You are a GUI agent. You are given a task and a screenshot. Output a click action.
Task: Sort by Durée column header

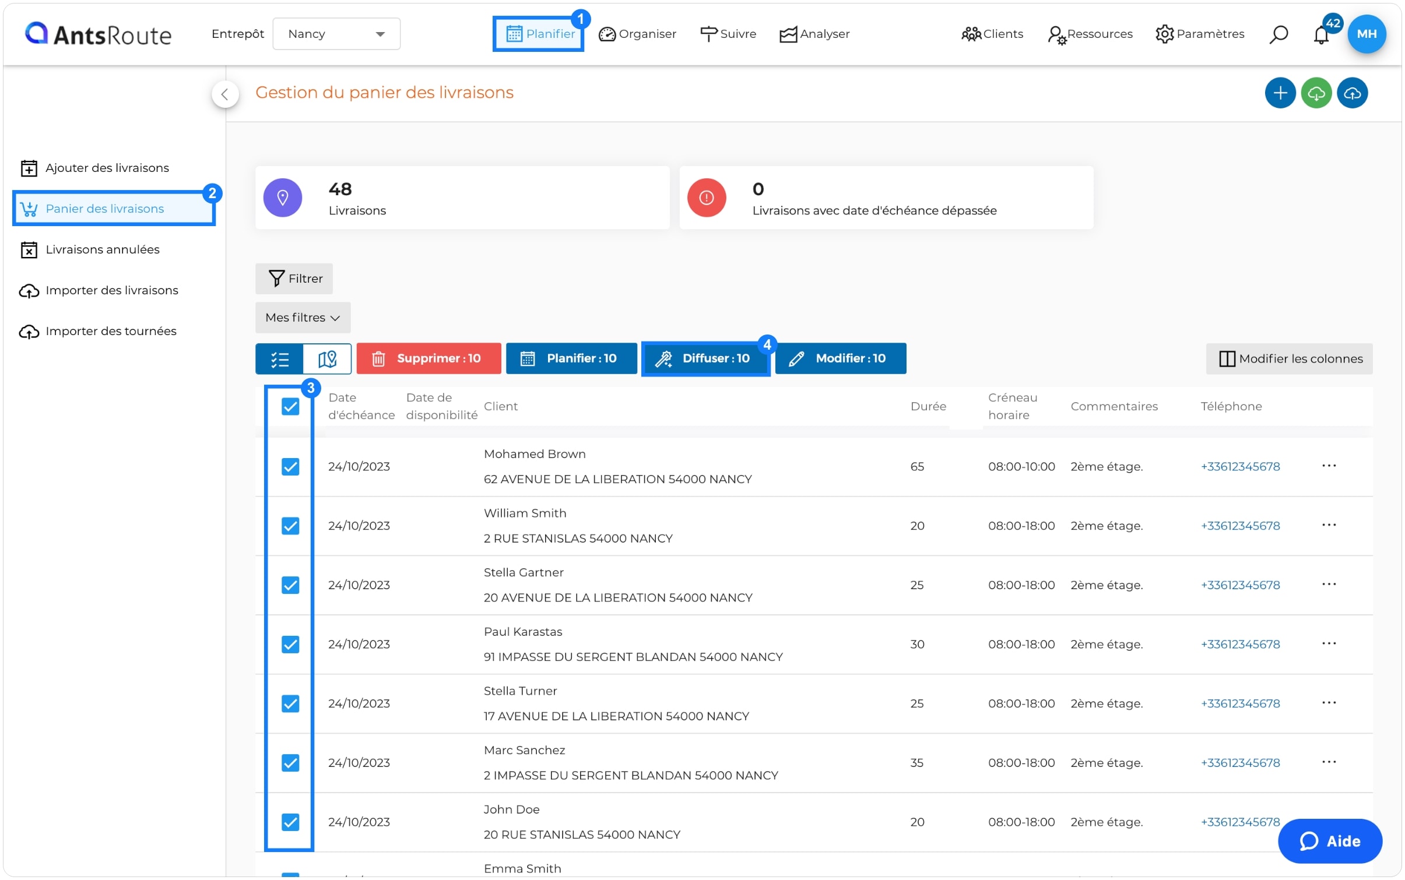(928, 406)
